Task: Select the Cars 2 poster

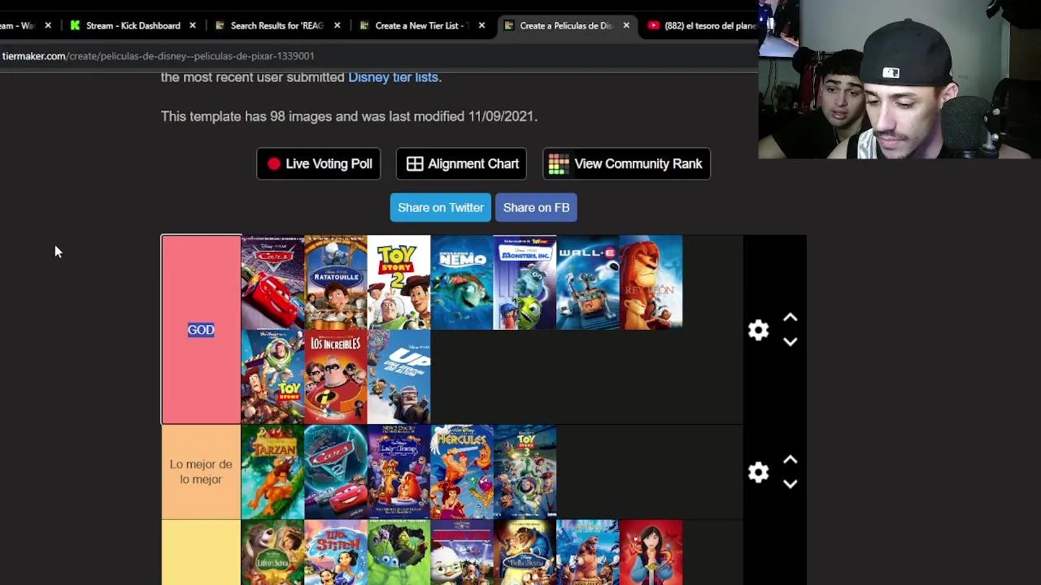Action: tap(336, 472)
